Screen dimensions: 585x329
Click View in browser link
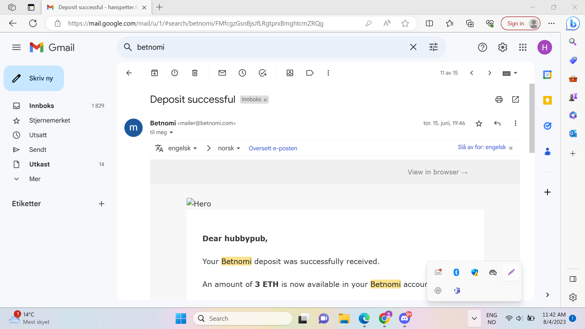(437, 172)
